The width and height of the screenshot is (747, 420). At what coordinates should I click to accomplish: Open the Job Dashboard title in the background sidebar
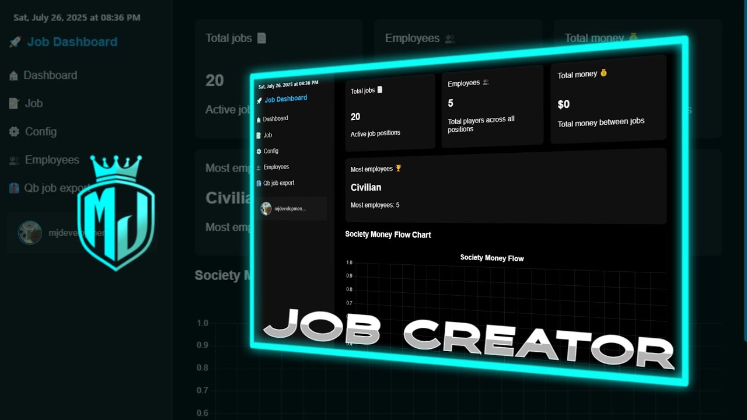pyautogui.click(x=72, y=42)
